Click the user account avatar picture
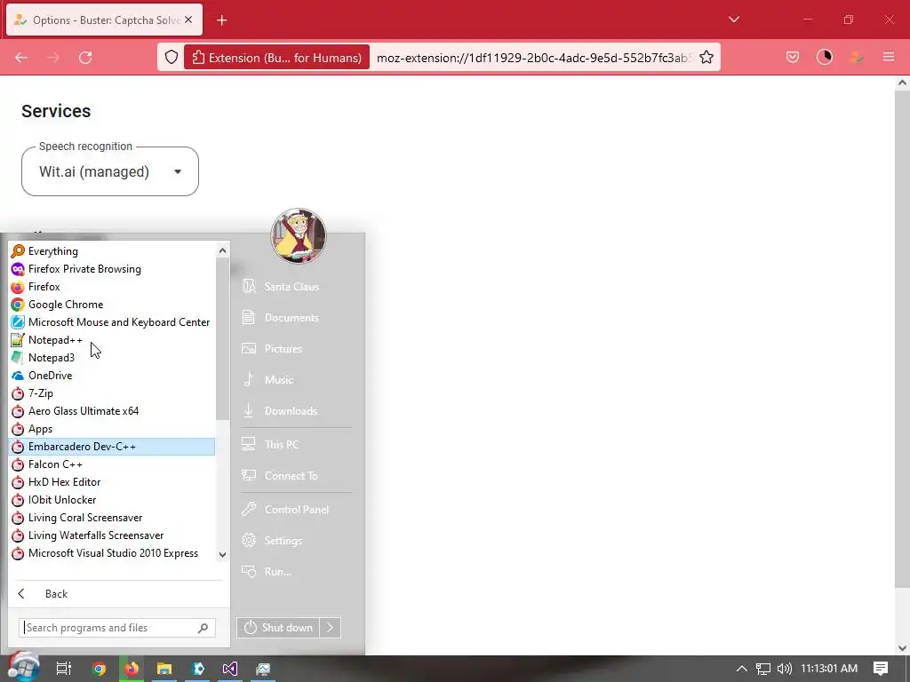 299,236
